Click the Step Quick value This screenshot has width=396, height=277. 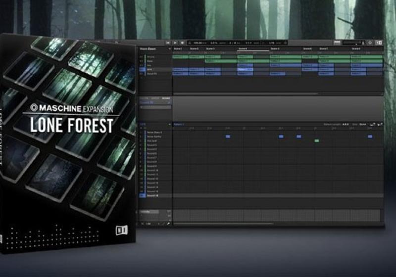pyautogui.click(x=363, y=124)
